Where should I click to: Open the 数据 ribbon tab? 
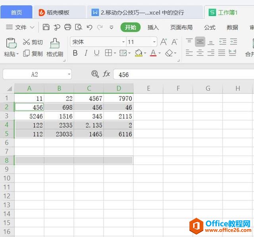[232, 27]
